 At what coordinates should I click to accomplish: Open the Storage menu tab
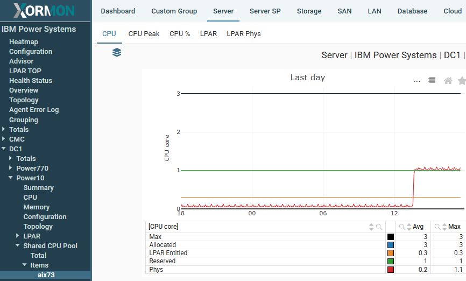pyautogui.click(x=309, y=11)
